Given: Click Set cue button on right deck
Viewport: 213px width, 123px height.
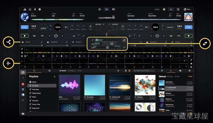Looking at the screenshot, I should (171, 36).
